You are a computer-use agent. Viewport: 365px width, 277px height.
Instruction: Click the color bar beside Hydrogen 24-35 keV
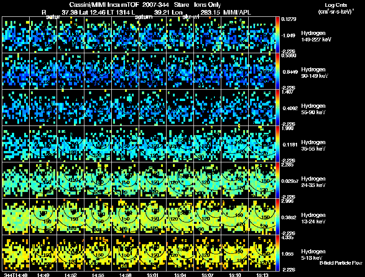point(277,181)
